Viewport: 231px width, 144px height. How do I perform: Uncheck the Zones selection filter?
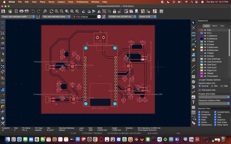click(199, 122)
